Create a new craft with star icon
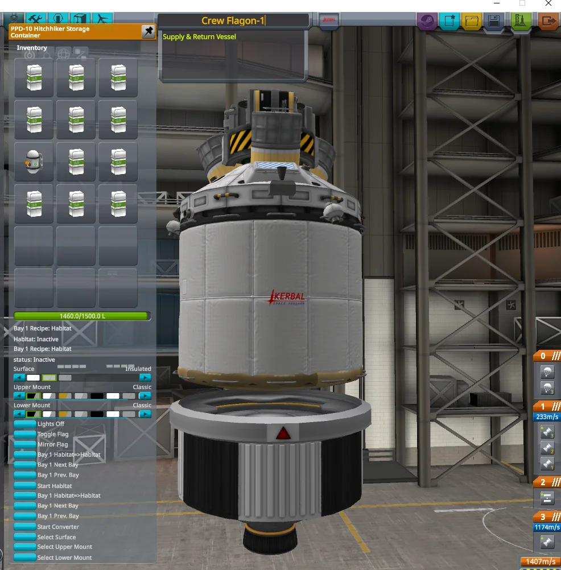The height and width of the screenshot is (570, 561). pyautogui.click(x=449, y=20)
